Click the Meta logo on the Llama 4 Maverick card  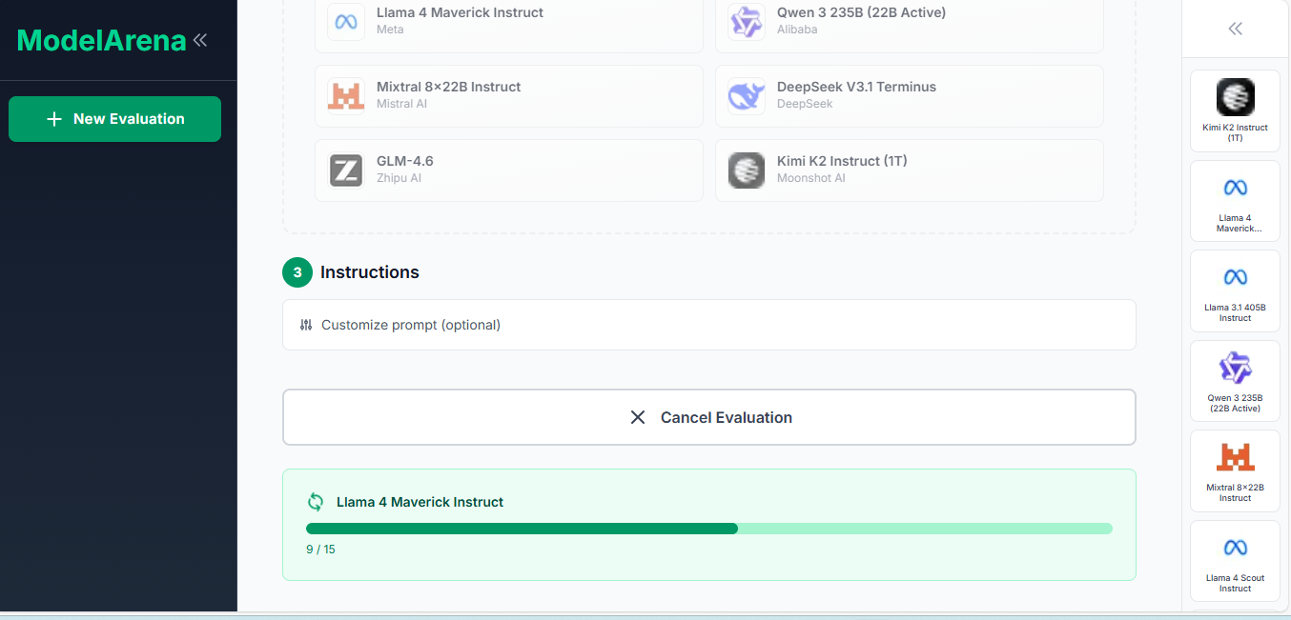(346, 21)
